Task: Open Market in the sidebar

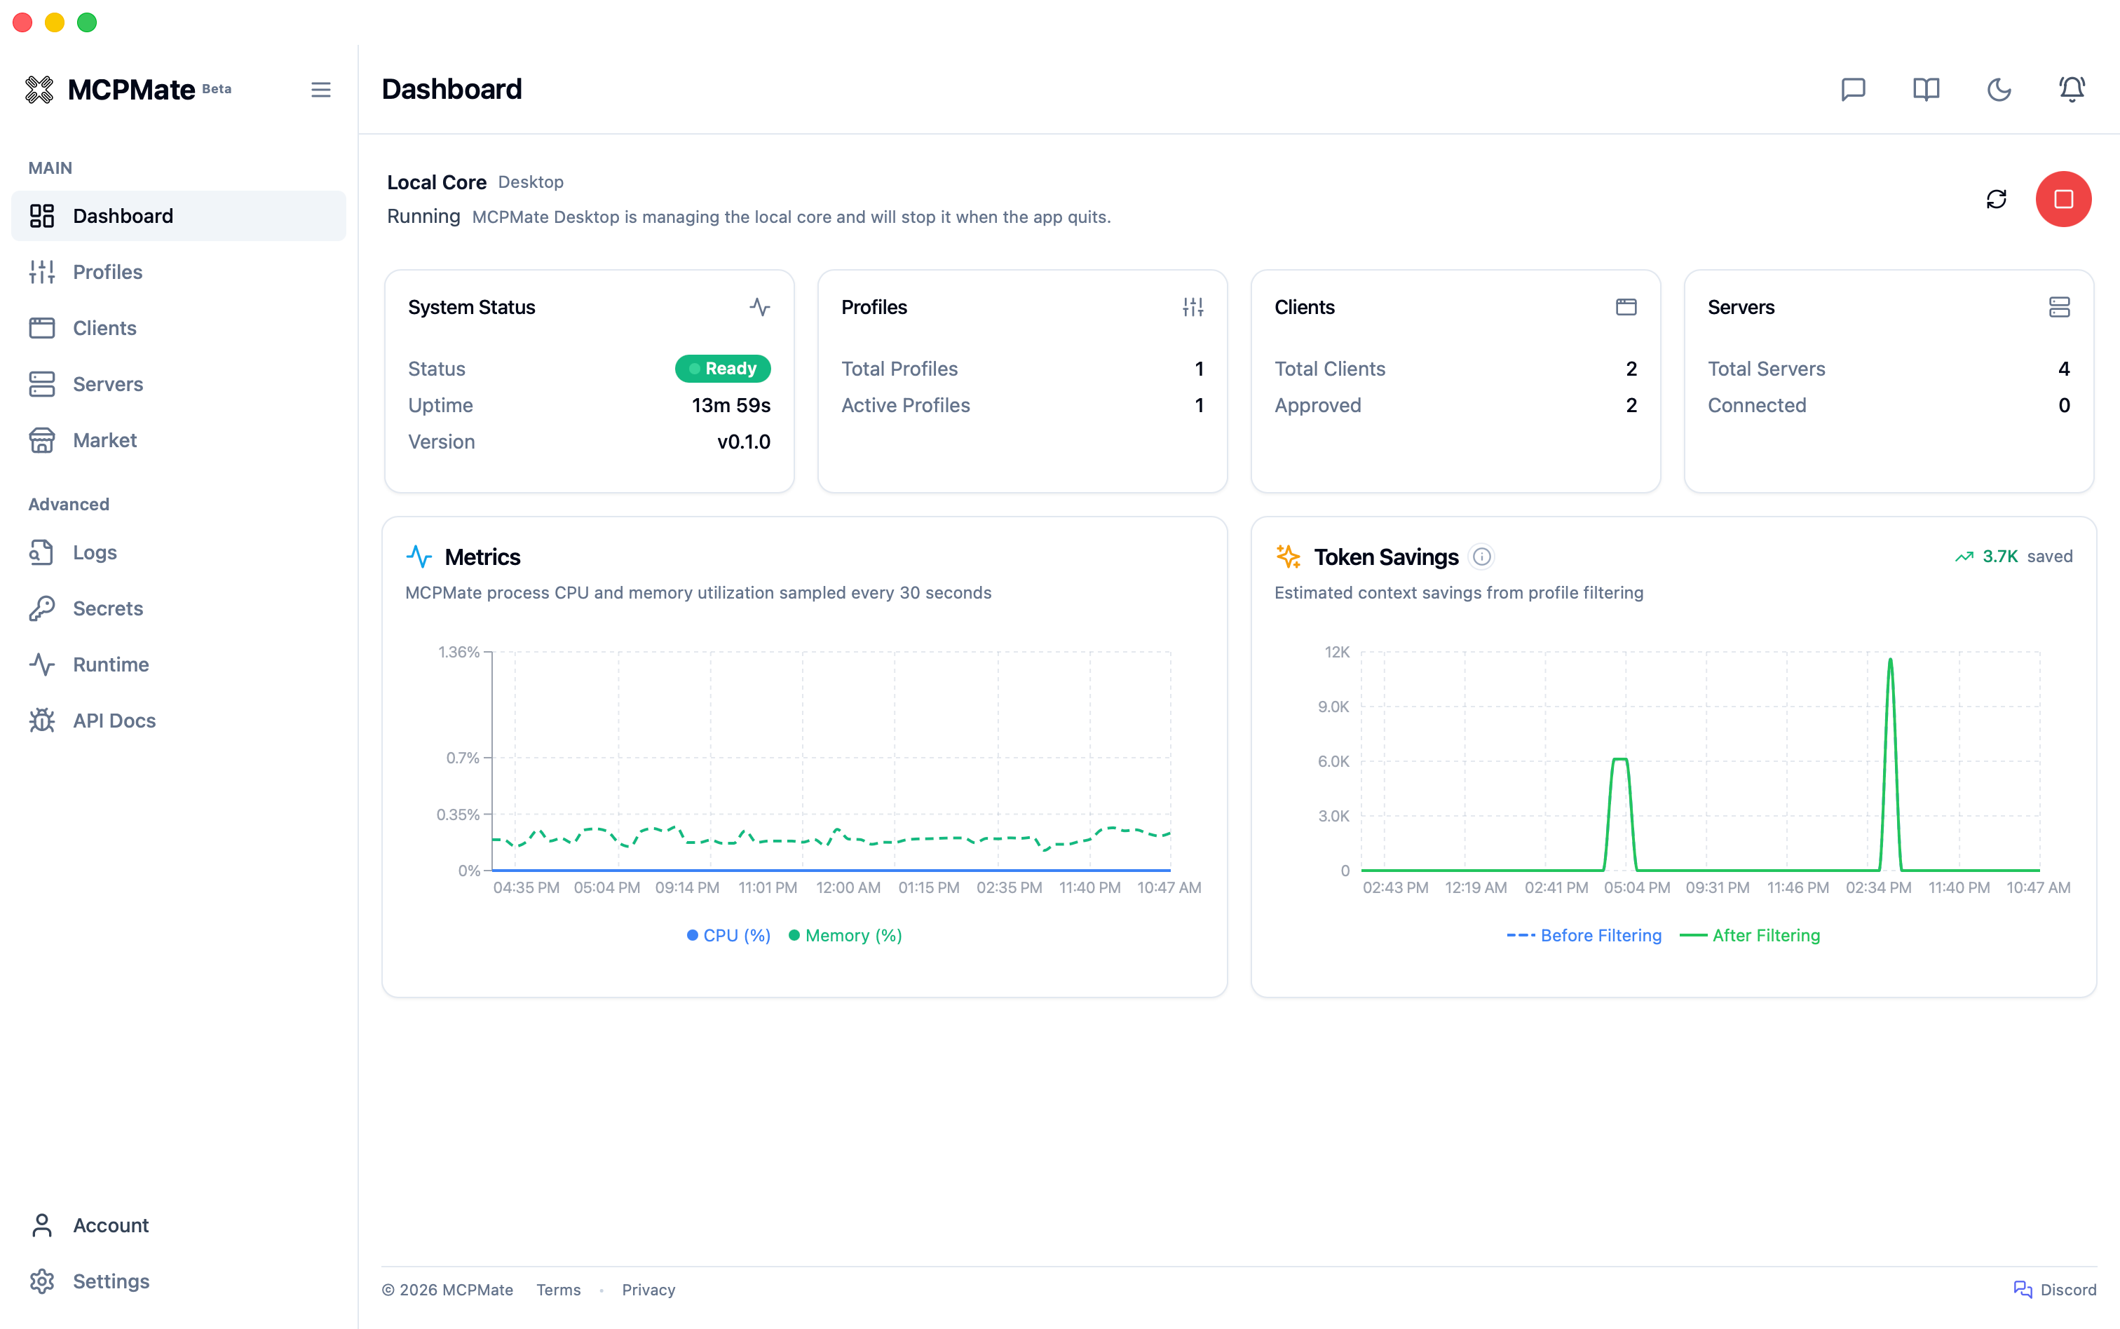Action: pos(179,440)
